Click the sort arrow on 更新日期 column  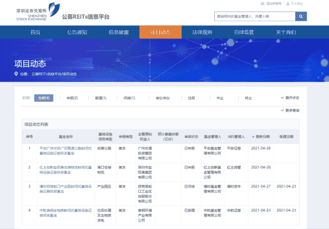pyautogui.click(x=254, y=137)
